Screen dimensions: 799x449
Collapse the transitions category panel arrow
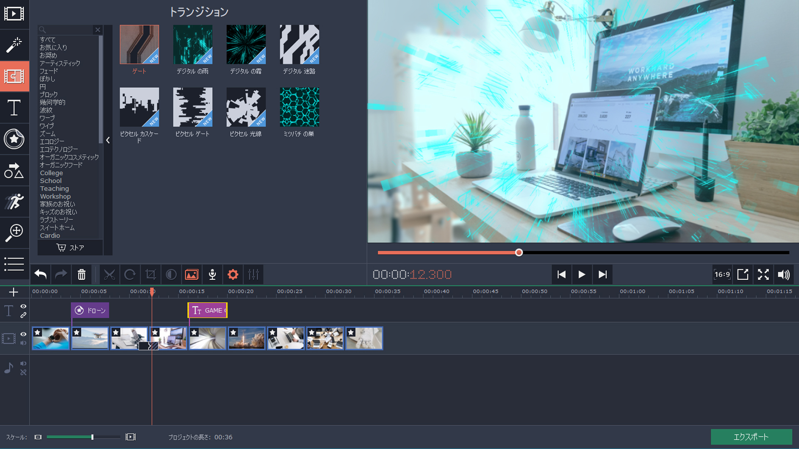108,141
